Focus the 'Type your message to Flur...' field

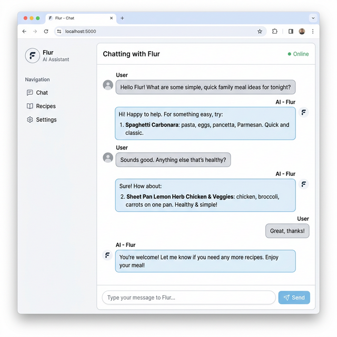coord(189,298)
